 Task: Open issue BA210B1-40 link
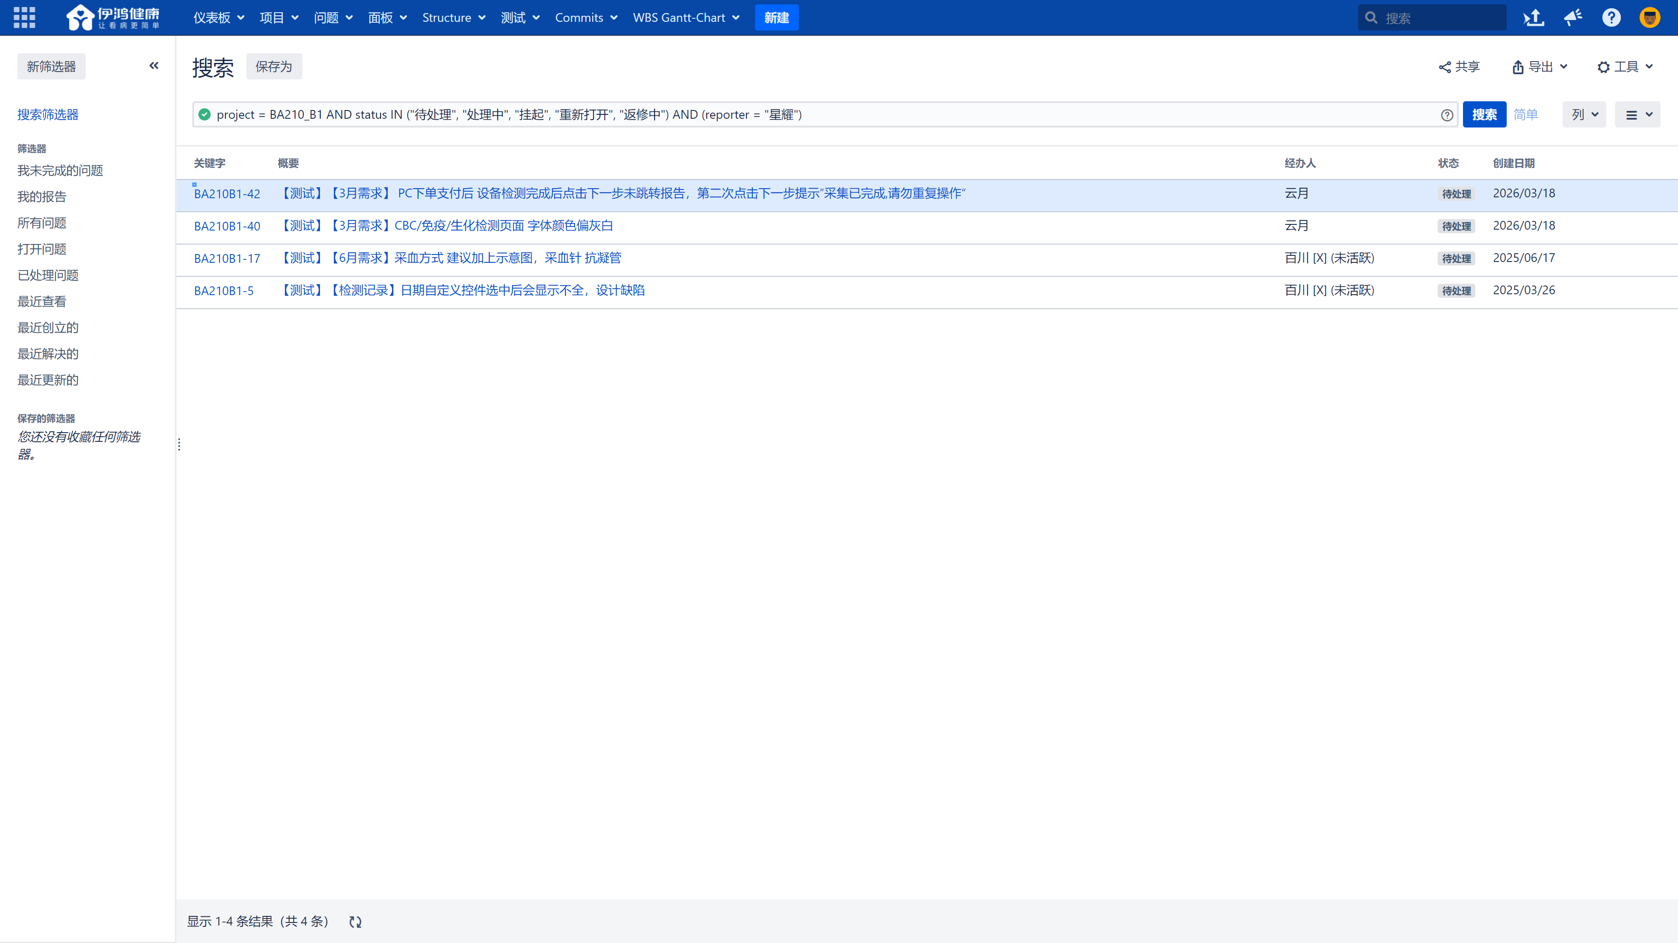coord(227,226)
